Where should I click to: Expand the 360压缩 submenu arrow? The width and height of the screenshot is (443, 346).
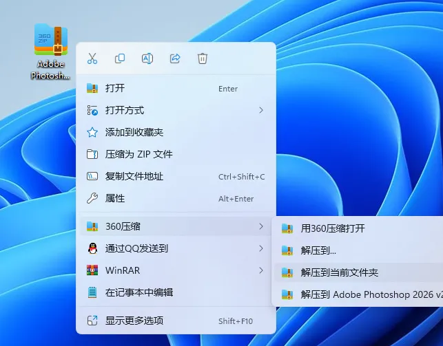(x=261, y=226)
